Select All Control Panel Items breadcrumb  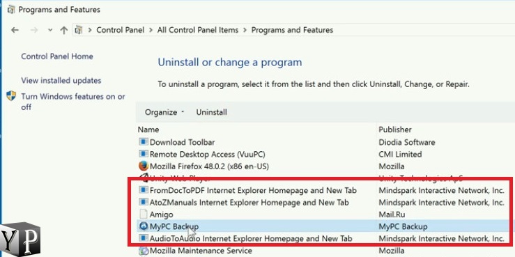198,30
